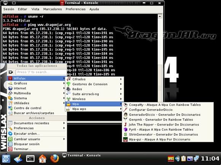
Task: Launch the Wpa-gui icon
Action: click(x=125, y=139)
